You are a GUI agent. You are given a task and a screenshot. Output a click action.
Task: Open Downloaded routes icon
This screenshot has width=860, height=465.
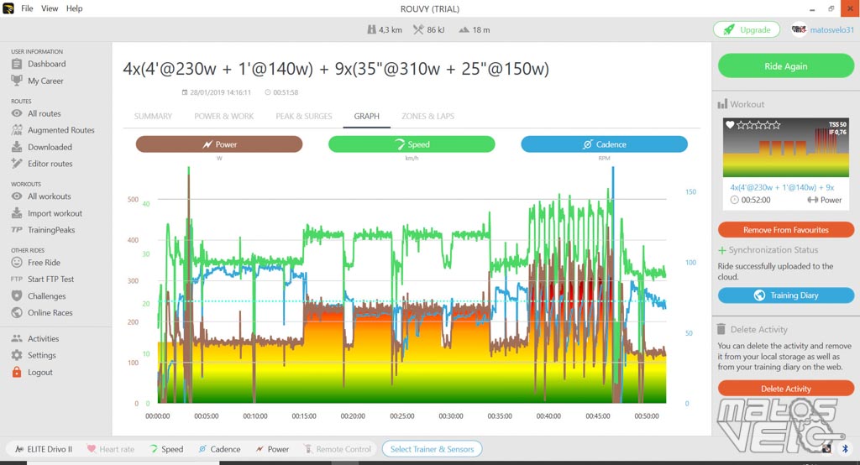(x=17, y=147)
